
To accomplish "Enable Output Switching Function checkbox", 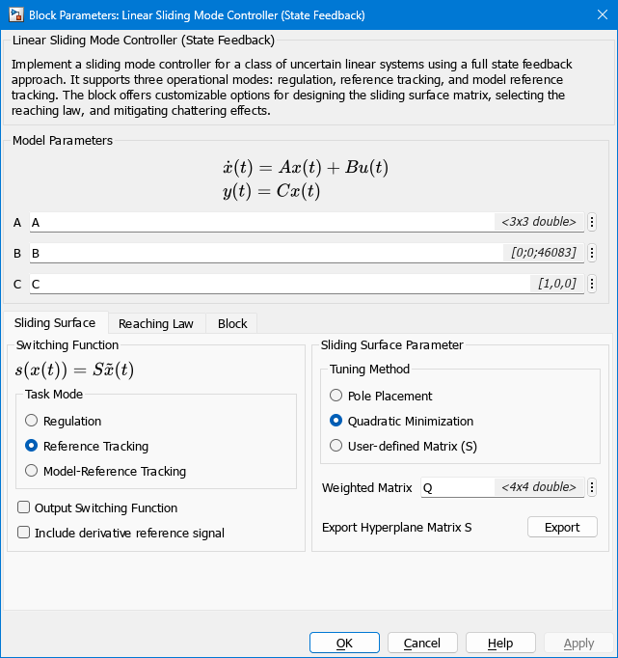I will pos(24,507).
